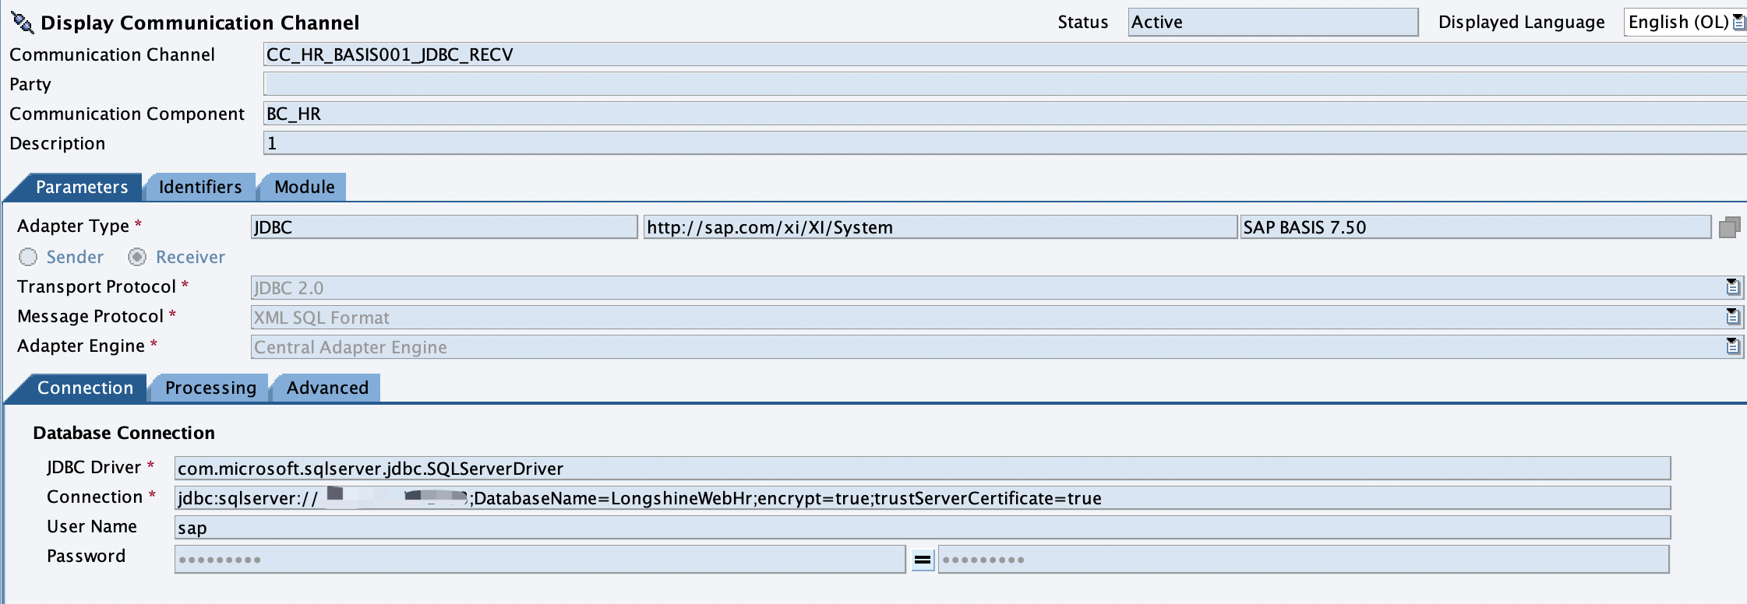1747x604 pixels.
Task: Click the empty Party field
Action: 1005,84
